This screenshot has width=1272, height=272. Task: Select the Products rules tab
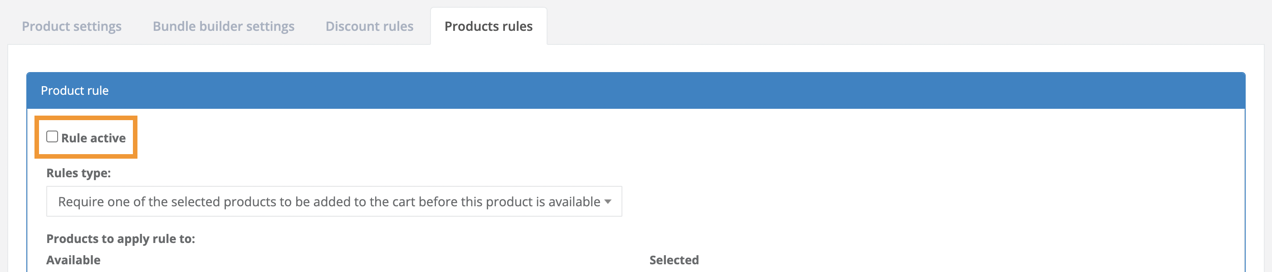point(488,26)
